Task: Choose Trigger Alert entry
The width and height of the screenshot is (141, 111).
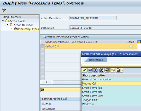Action: (90, 100)
